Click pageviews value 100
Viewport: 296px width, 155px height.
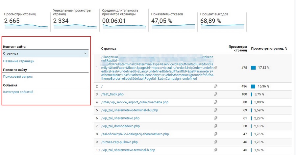pos(244,94)
